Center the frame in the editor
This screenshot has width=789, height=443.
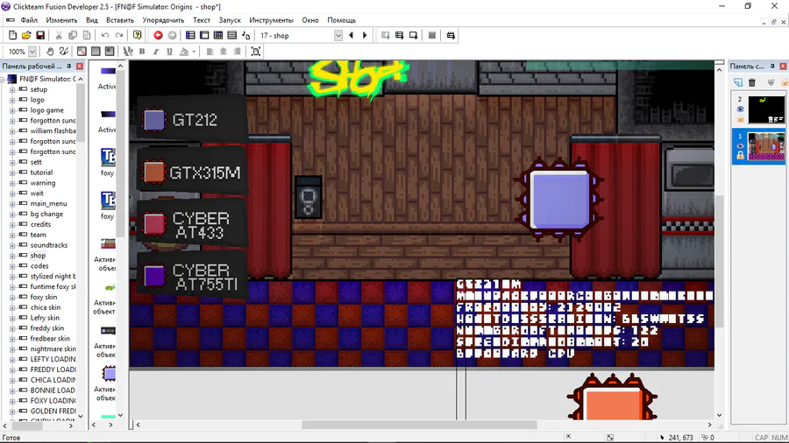(256, 52)
